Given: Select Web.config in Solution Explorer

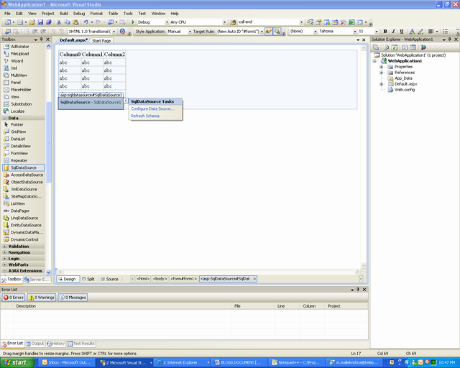Looking at the screenshot, I should click(405, 90).
